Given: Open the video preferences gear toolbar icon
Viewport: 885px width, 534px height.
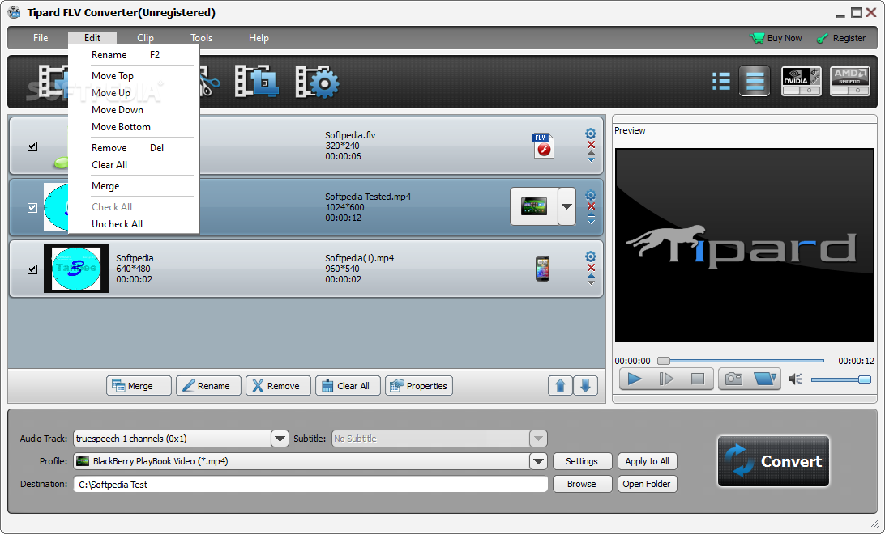Looking at the screenshot, I should (x=317, y=83).
